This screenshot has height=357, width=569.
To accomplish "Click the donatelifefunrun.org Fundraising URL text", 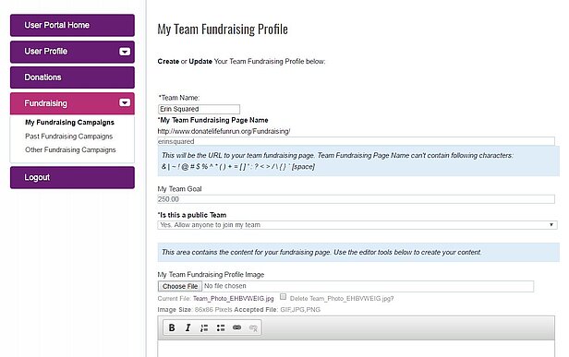I will 224,131.
